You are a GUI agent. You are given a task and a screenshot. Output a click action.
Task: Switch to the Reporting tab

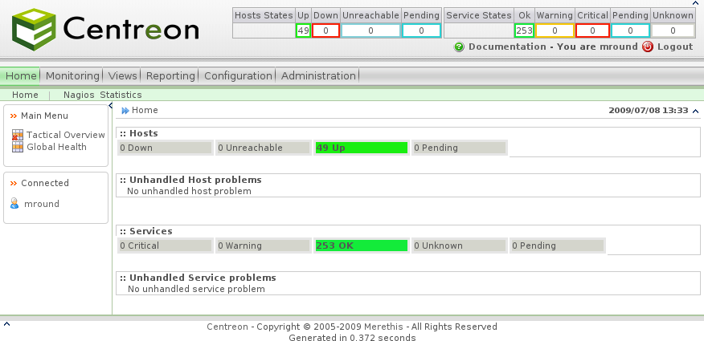click(x=170, y=75)
